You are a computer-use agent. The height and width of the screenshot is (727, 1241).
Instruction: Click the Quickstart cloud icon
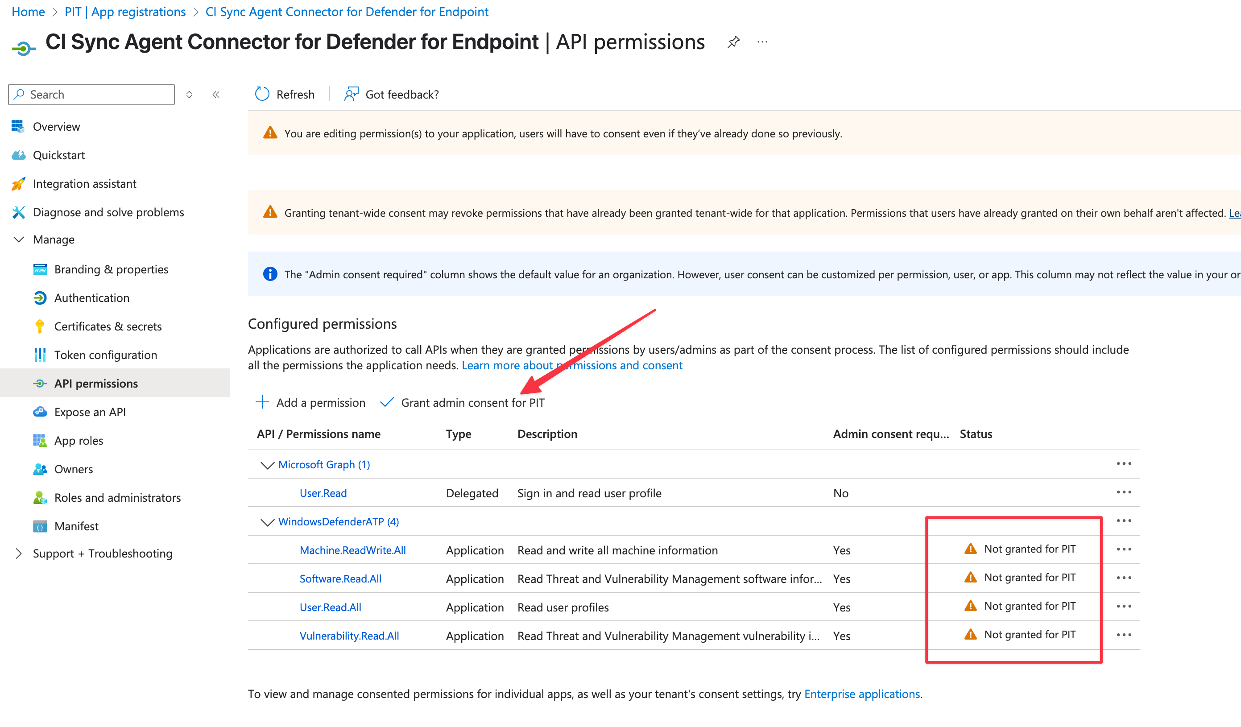click(18, 155)
